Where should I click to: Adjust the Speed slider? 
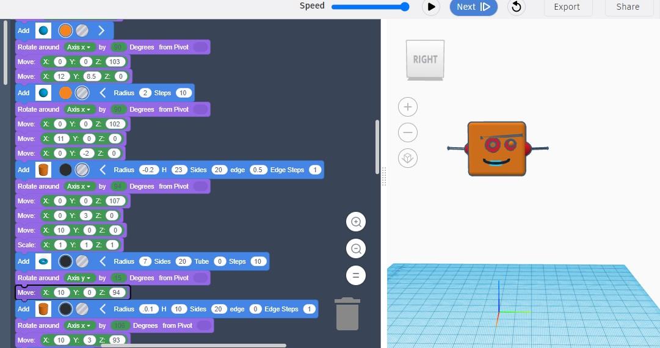coord(371,7)
